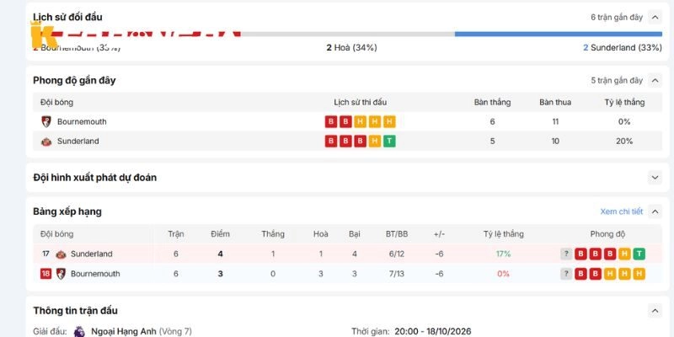The height and width of the screenshot is (337, 674).
Task: Click the Trận column header in standings
Action: click(x=176, y=234)
